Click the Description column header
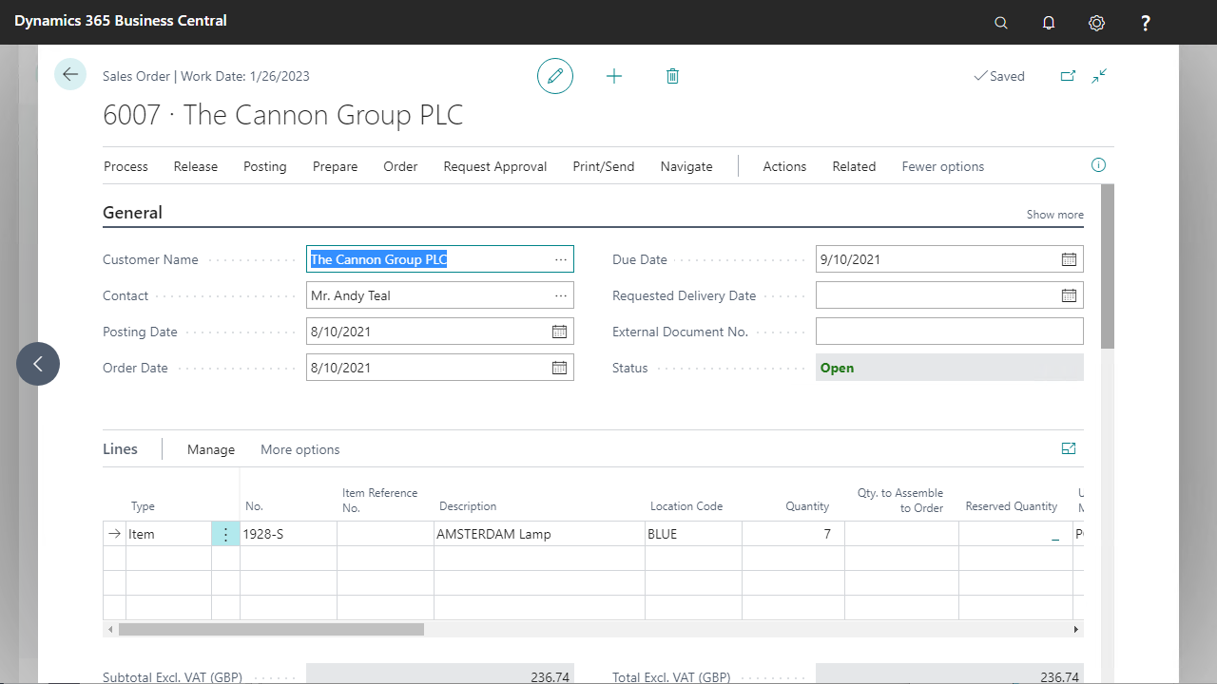The height and width of the screenshot is (684, 1217). point(468,506)
